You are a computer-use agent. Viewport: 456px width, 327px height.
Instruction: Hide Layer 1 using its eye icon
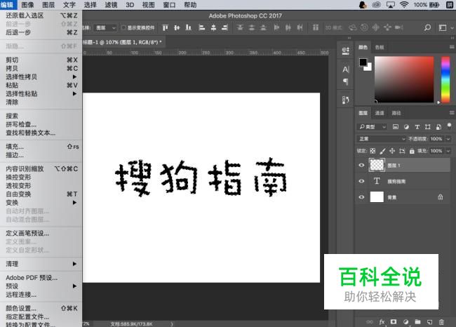coord(361,165)
